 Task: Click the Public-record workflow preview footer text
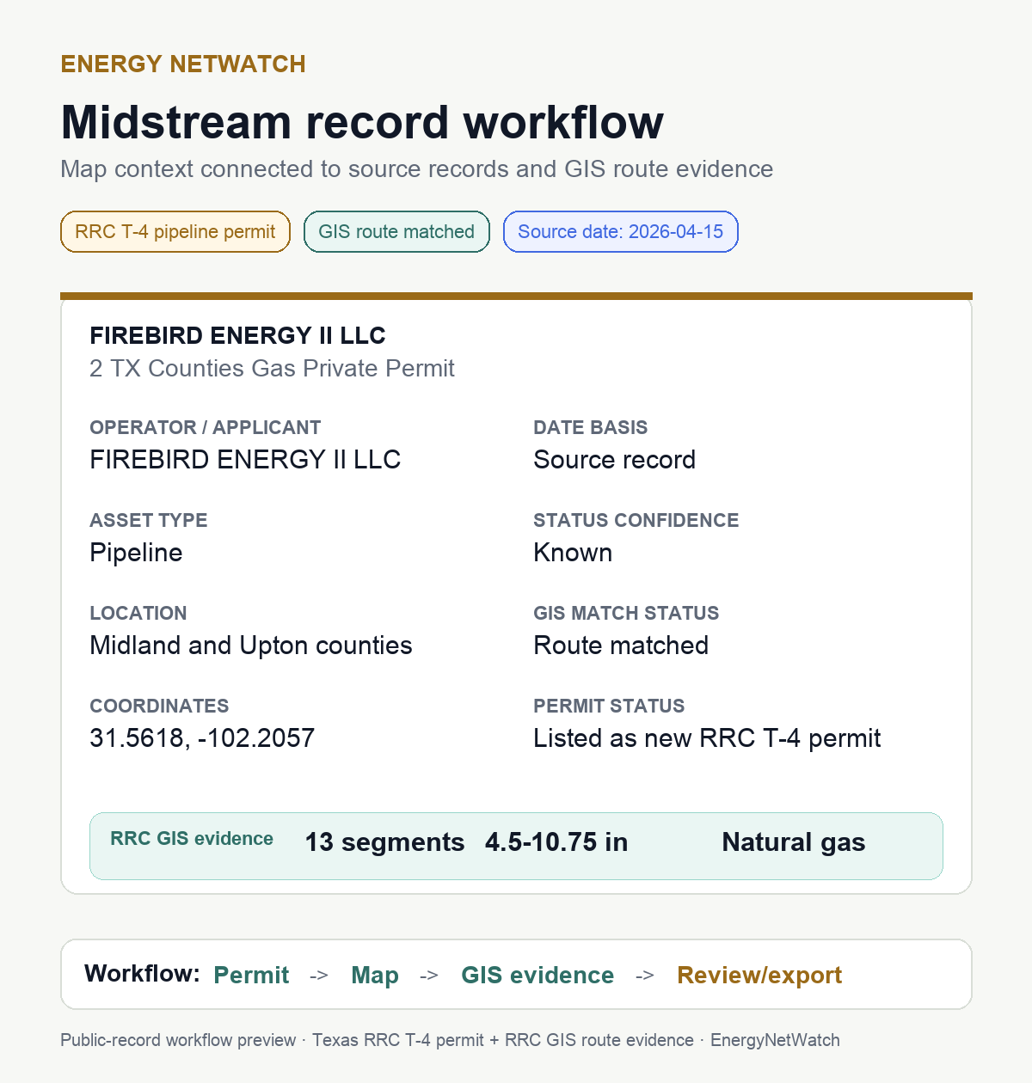[450, 1040]
